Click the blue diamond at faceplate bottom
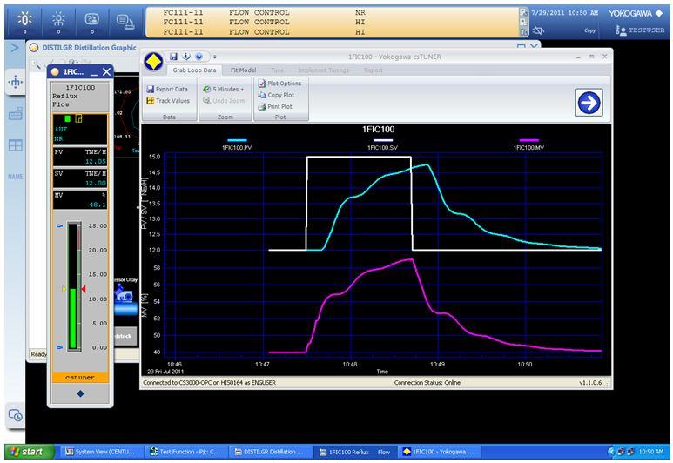Screen dimensions: 673x463 [80, 393]
